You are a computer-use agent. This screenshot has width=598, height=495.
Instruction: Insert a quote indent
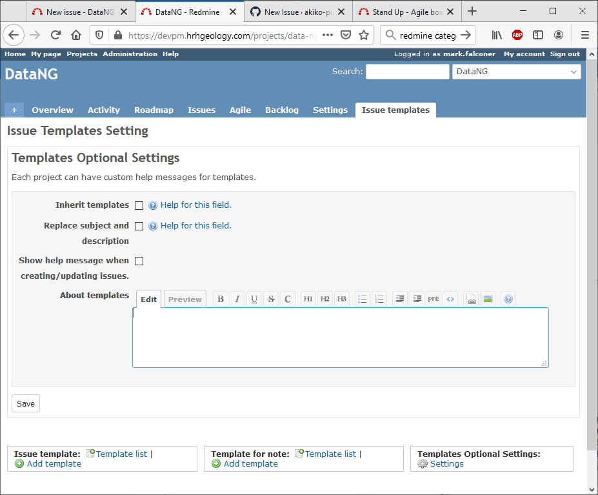coord(400,299)
